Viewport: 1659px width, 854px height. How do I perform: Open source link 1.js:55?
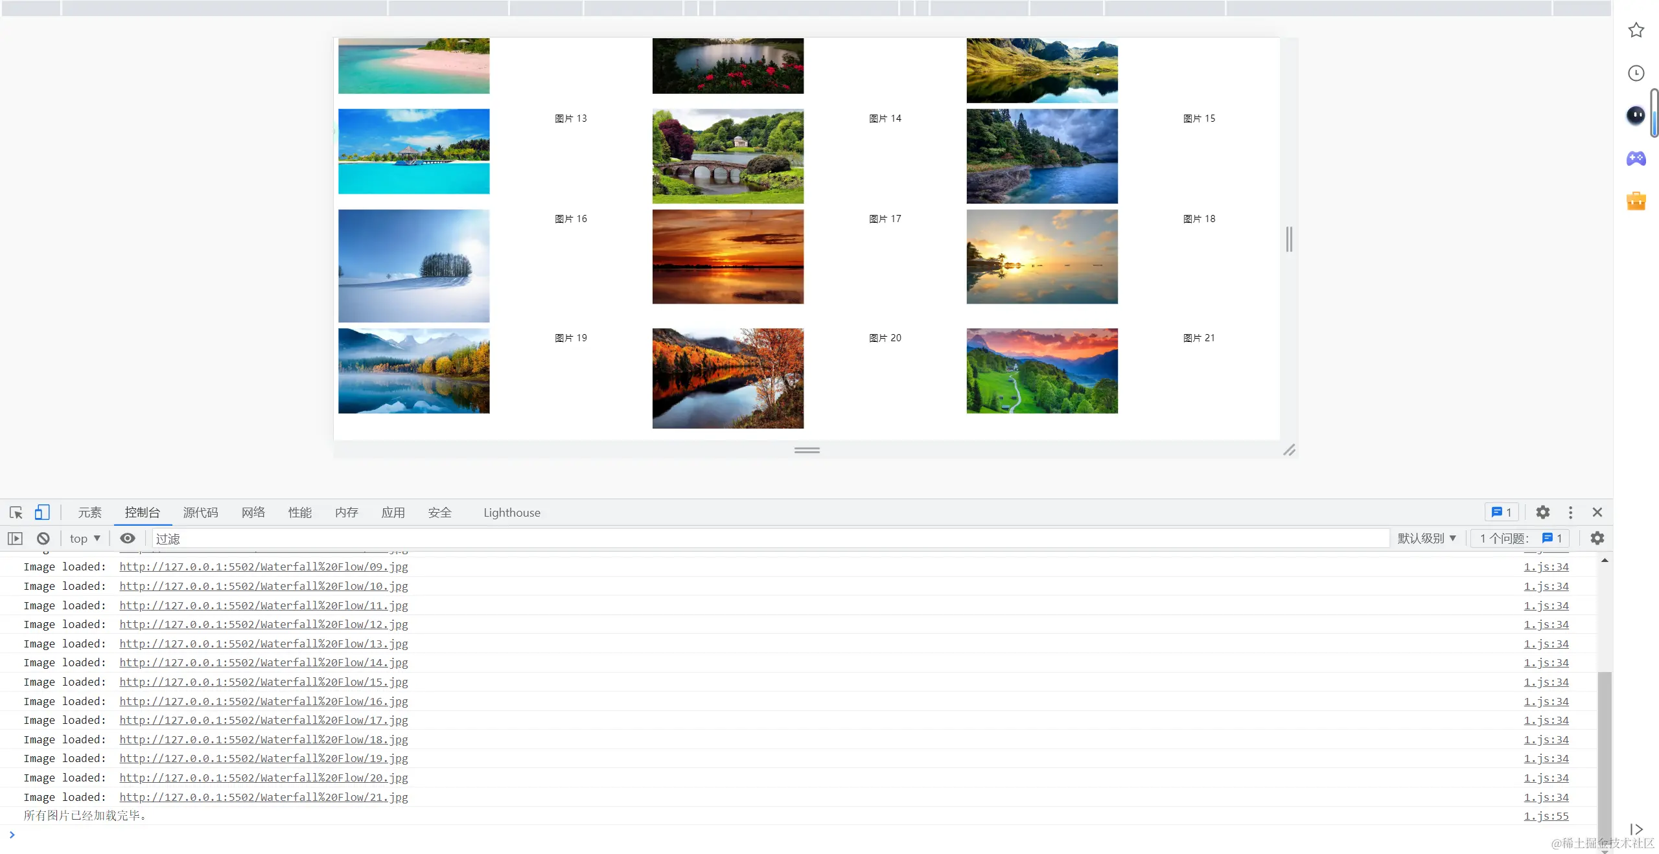1546,816
